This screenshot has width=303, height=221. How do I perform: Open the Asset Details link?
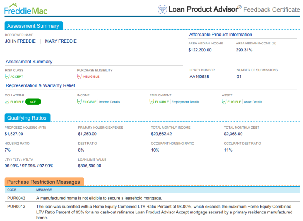click(x=253, y=102)
